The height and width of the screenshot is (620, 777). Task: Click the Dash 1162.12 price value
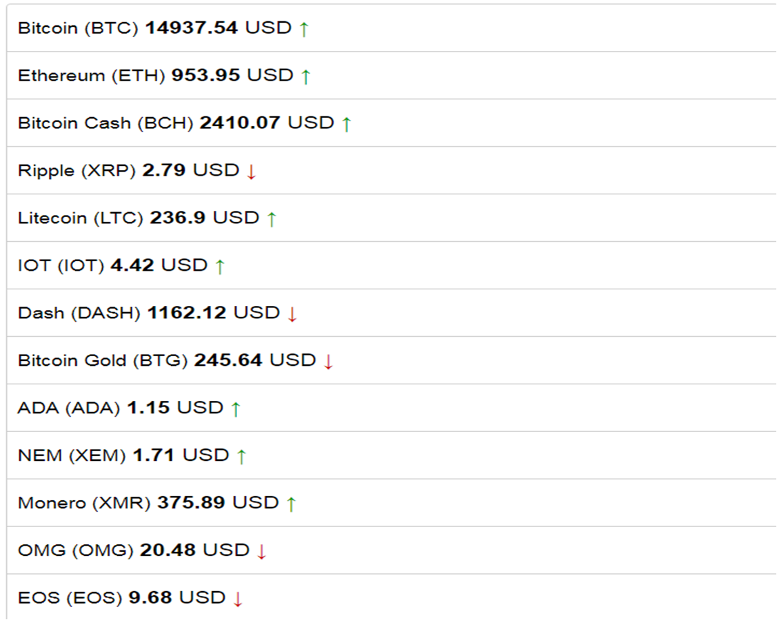click(x=187, y=313)
